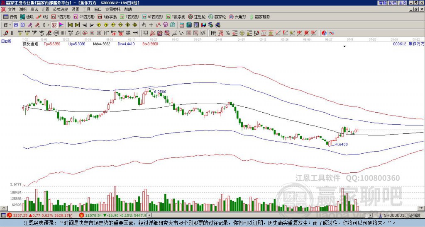
Task: Click the 日K线 chart label
Action: pyautogui.click(x=6, y=41)
